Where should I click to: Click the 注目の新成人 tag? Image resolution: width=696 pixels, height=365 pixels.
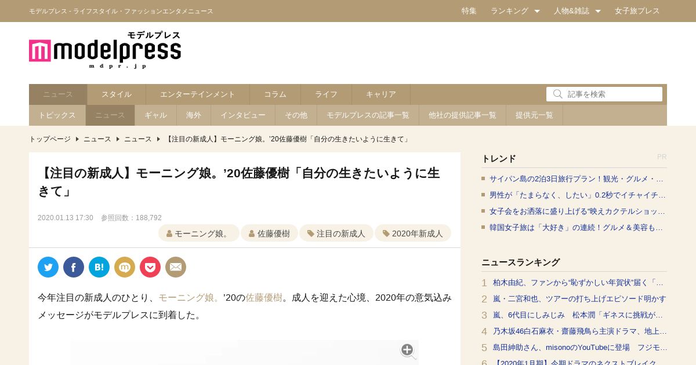(x=336, y=233)
